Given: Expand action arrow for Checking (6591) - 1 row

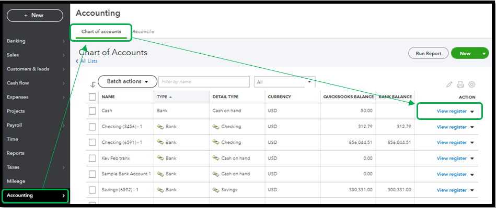Looking at the screenshot, I should pyautogui.click(x=472, y=143).
